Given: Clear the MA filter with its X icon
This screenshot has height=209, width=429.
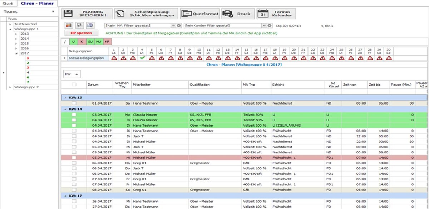Looking at the screenshot, I should 179,26.
